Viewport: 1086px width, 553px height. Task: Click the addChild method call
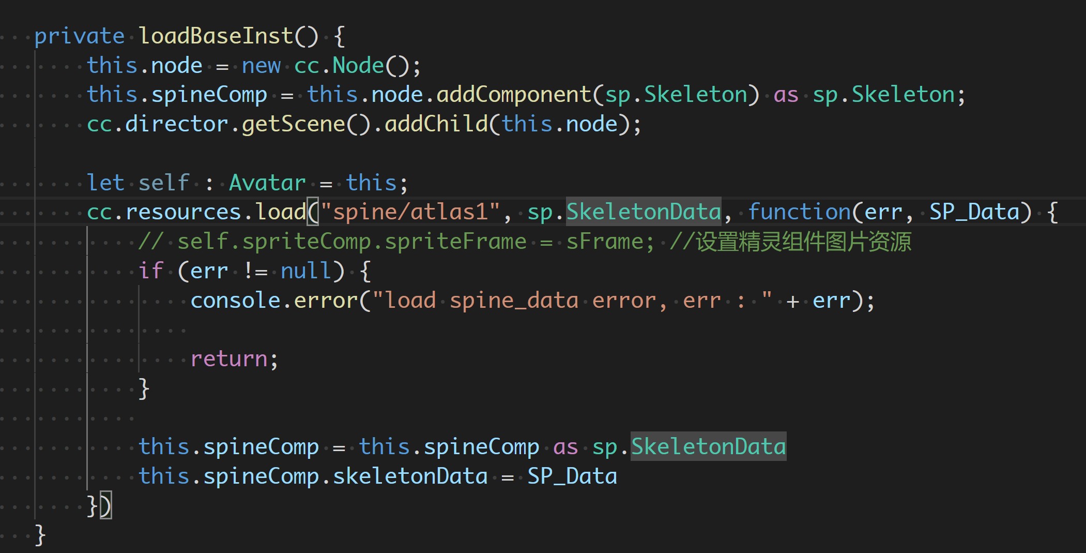pyautogui.click(x=436, y=124)
